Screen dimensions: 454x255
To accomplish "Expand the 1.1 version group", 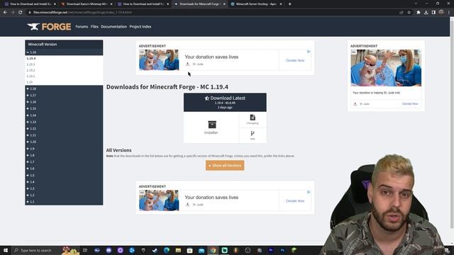I will 31,202.
